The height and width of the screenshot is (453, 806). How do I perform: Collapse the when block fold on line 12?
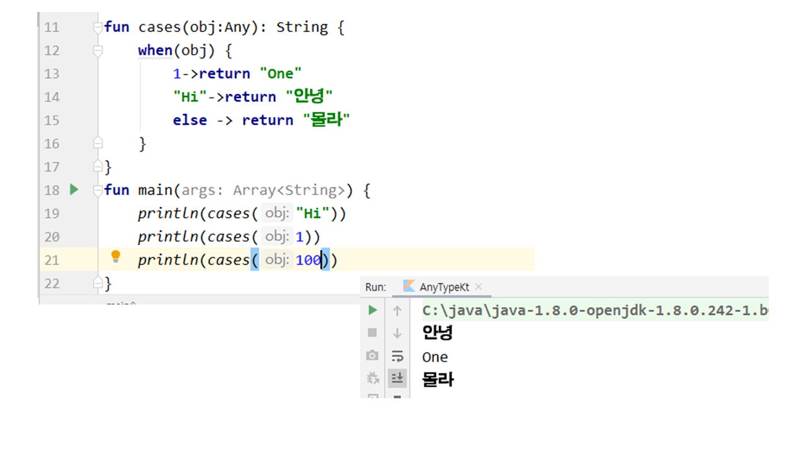pos(98,51)
